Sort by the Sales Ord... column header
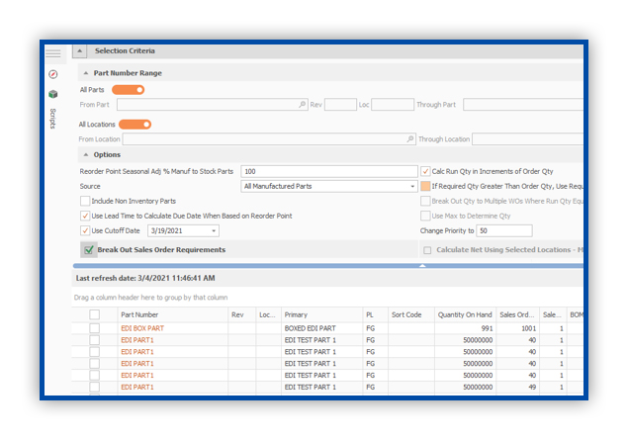This screenshot has width=628, height=440. pos(518,314)
